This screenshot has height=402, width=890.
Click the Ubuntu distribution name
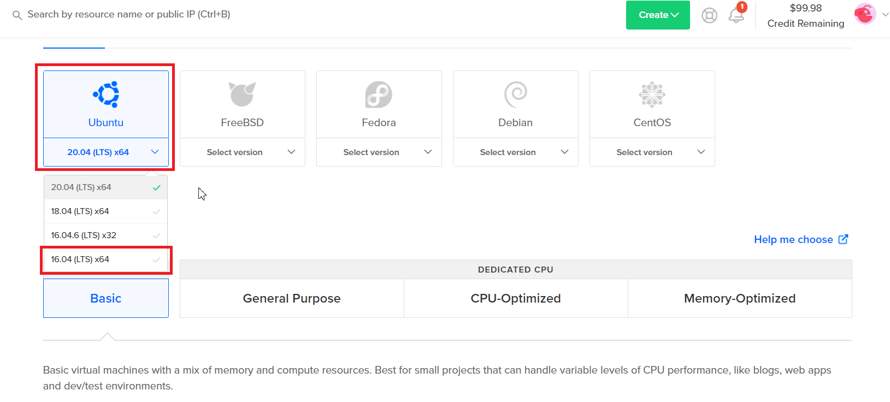[x=106, y=122]
